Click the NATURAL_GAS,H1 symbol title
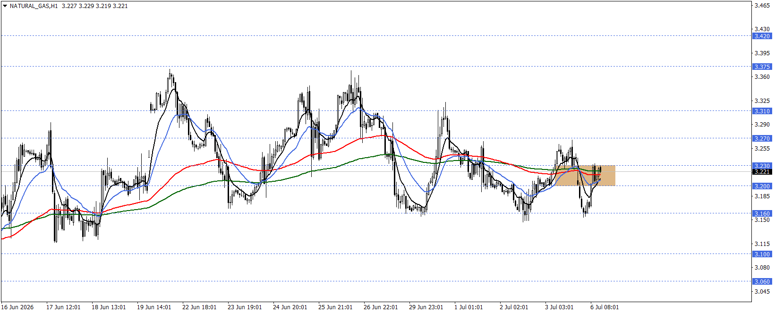The height and width of the screenshot is (313, 775). click(34, 6)
